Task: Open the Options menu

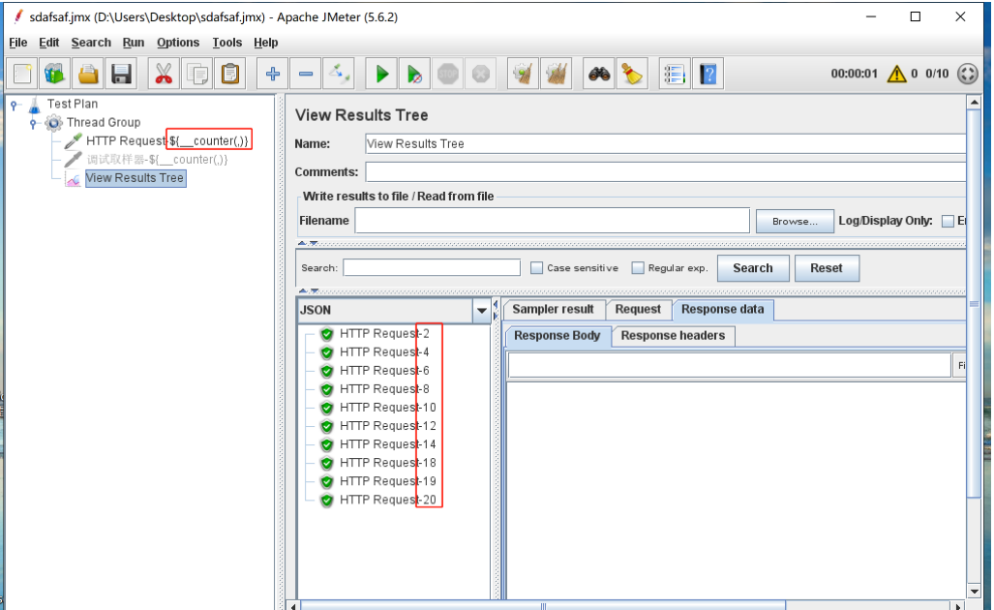Action: [178, 43]
